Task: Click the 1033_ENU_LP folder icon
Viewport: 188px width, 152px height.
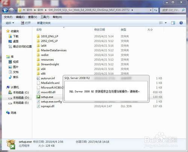Action: click(38, 36)
